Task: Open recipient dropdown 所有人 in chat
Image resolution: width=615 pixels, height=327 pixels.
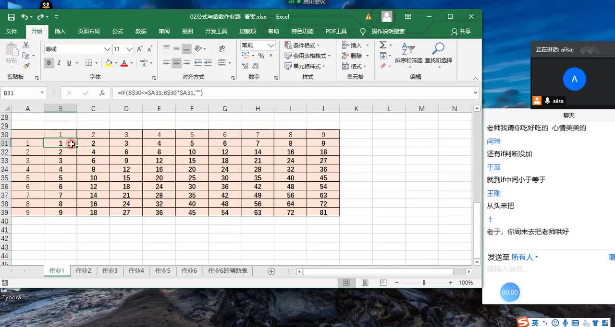Action: coord(525,257)
